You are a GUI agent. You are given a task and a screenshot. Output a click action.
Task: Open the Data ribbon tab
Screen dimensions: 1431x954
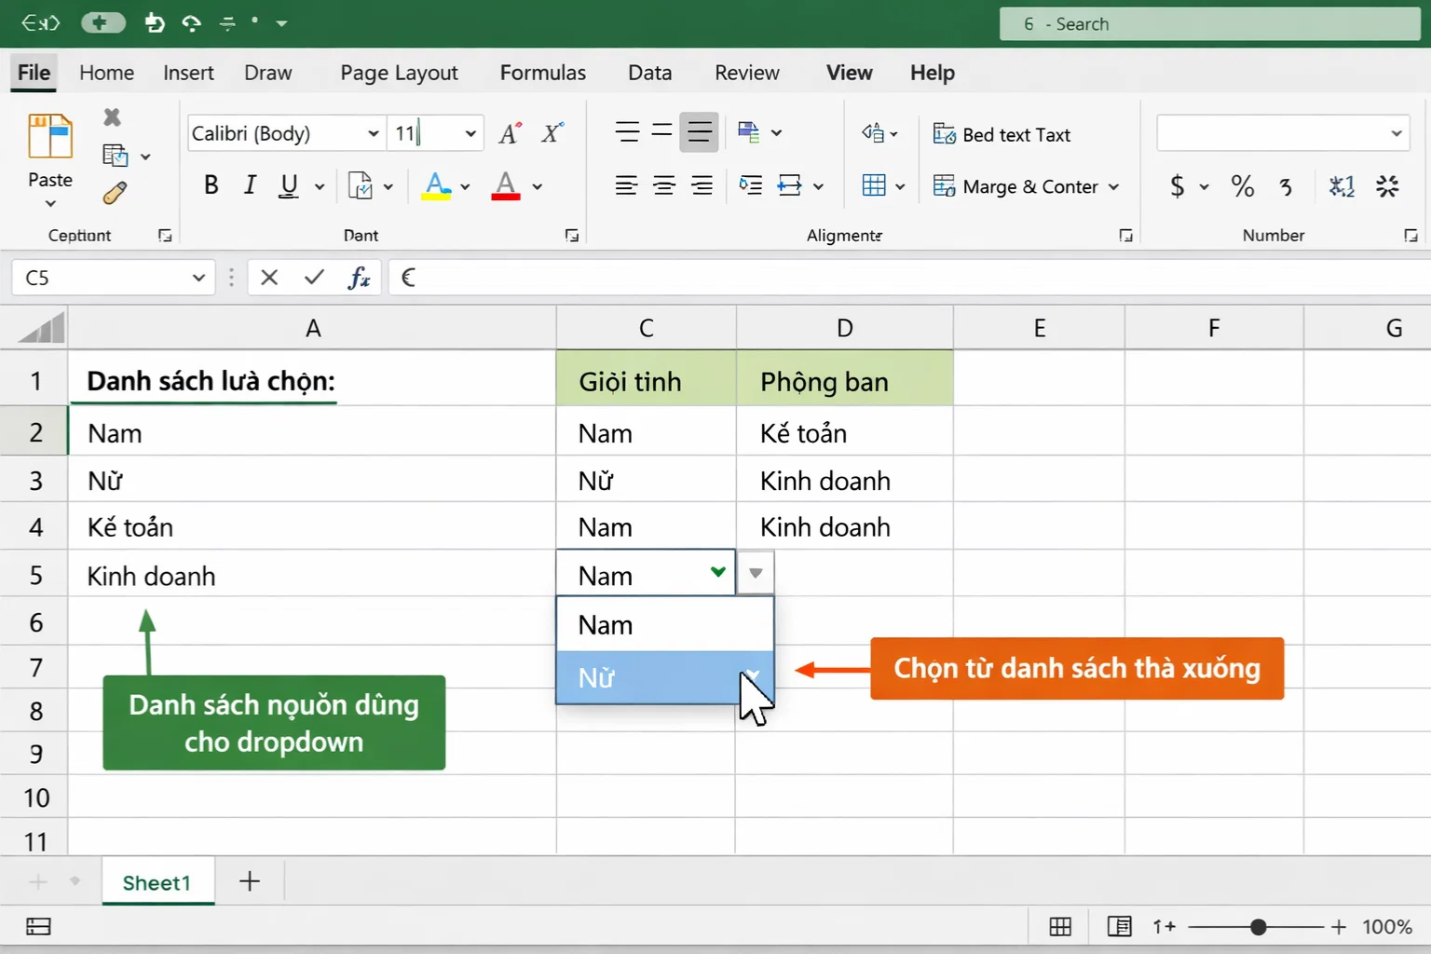coord(648,72)
